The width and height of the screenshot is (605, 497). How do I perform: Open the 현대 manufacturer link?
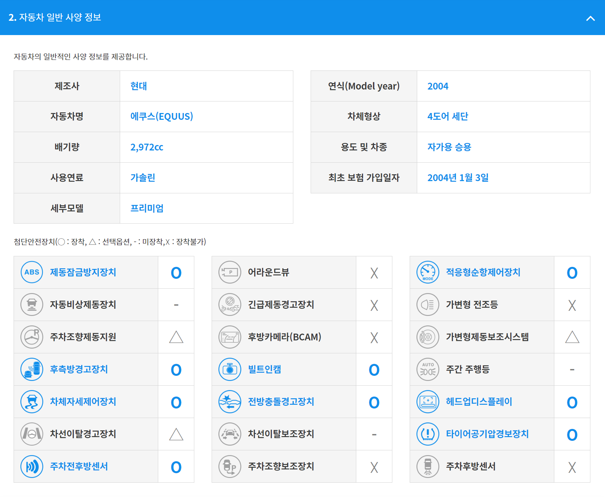(x=139, y=86)
